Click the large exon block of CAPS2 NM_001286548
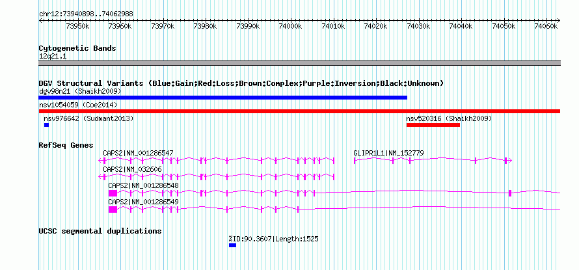 point(113,193)
